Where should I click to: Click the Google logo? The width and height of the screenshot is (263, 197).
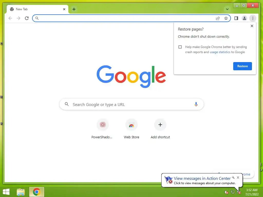131,76
